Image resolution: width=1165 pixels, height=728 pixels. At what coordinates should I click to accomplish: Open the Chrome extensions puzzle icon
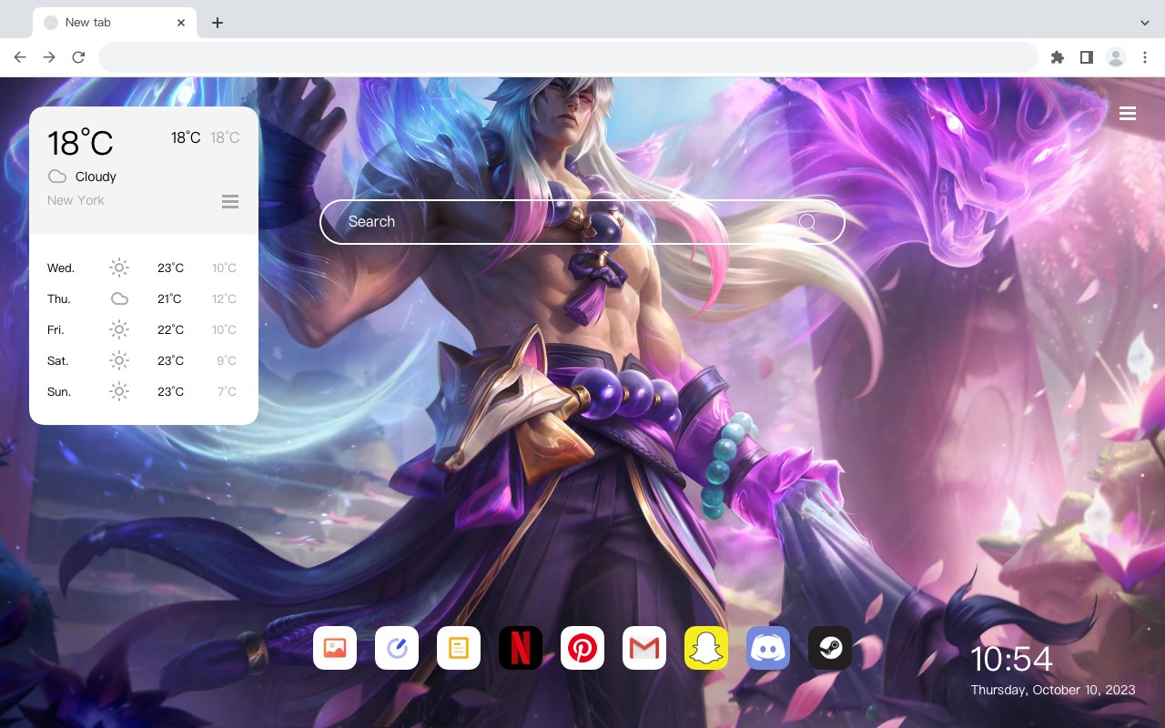[x=1057, y=57]
